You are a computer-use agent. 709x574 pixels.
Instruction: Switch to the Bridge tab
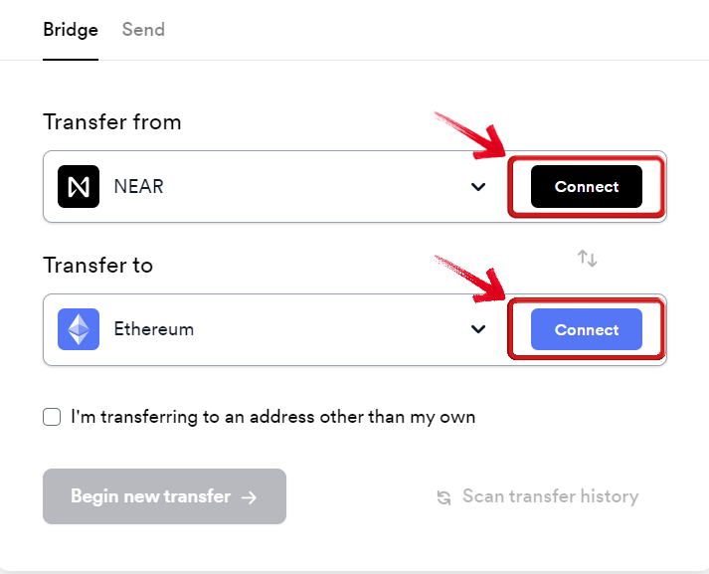71,30
